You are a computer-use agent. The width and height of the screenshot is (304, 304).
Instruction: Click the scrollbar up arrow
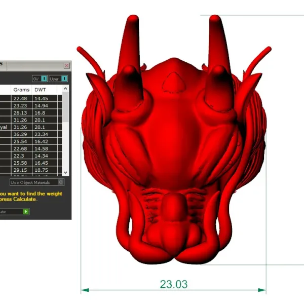point(65,89)
